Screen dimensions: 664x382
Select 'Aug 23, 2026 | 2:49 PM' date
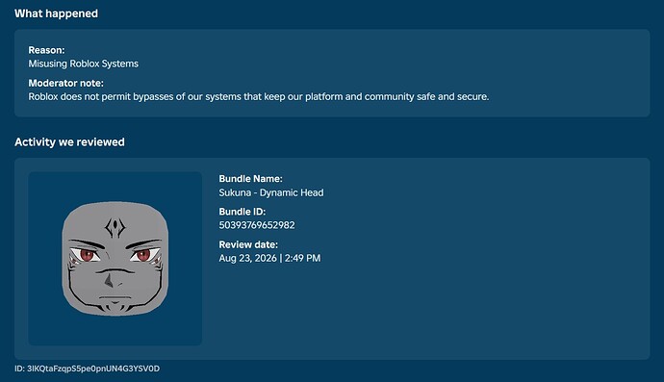(269, 258)
